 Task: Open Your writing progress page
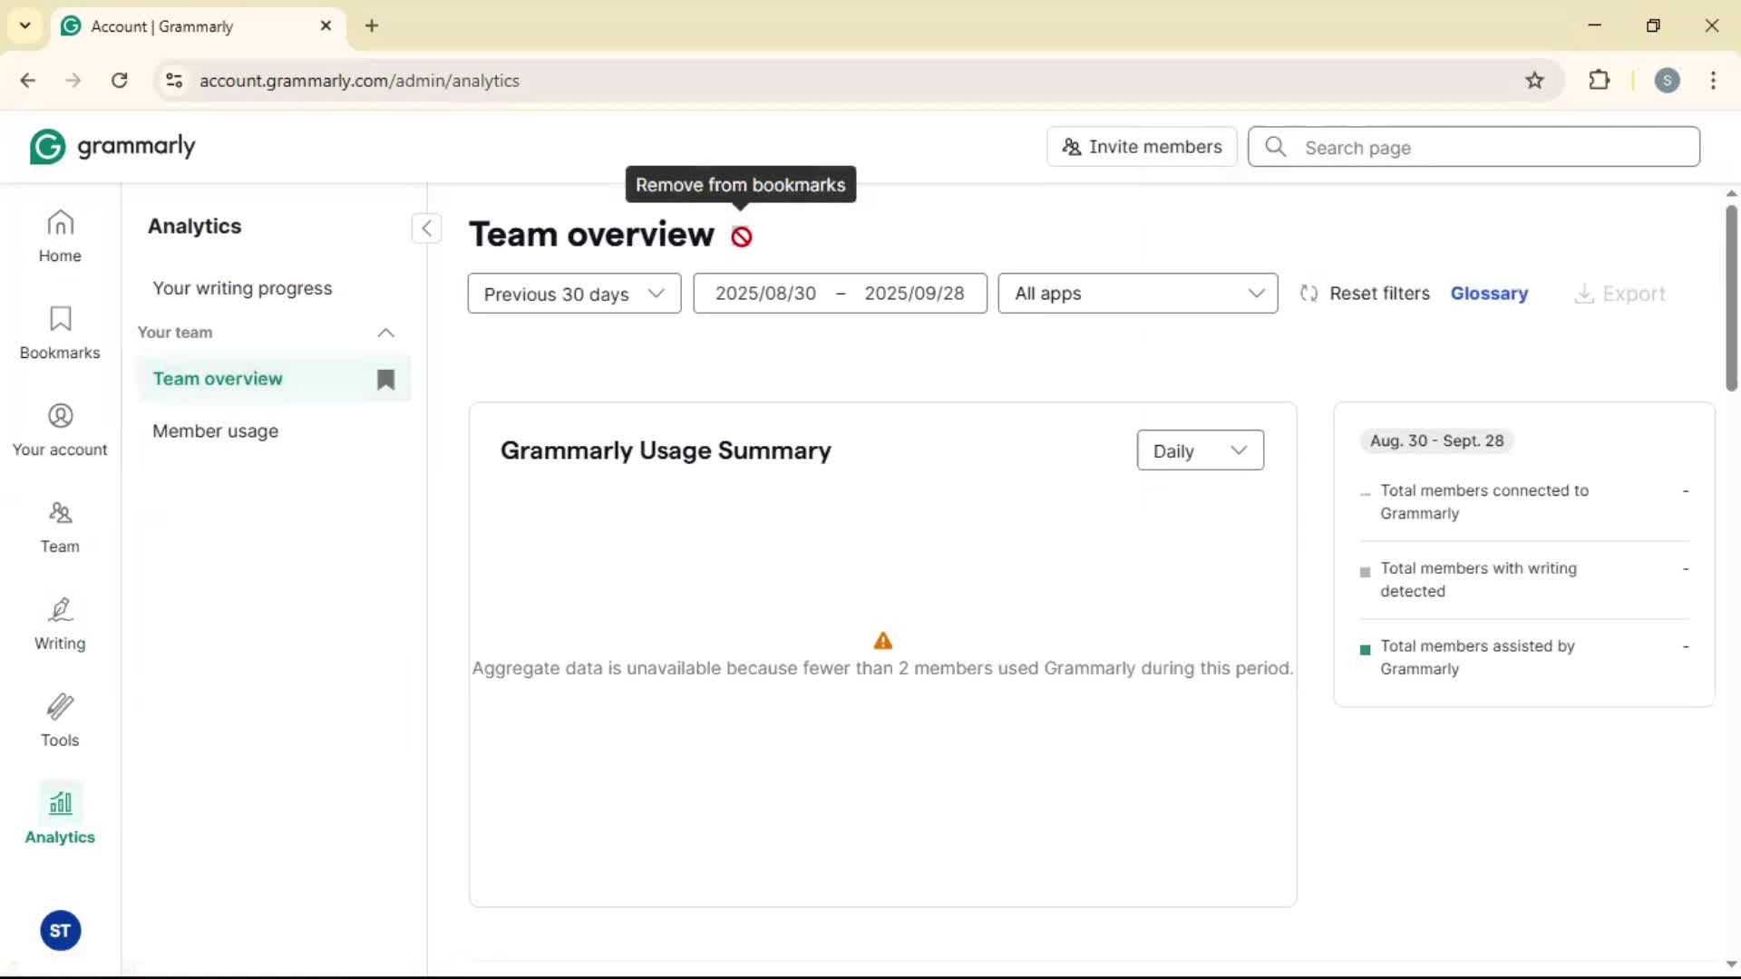tap(242, 288)
